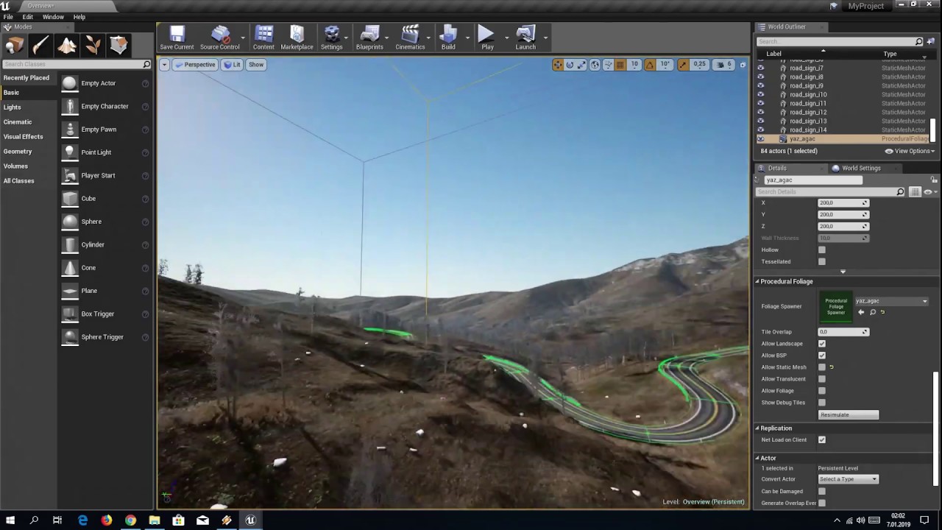Viewport: 942px width, 530px height.
Task: Enable Show Debug Tiles checkbox
Action: click(x=822, y=403)
